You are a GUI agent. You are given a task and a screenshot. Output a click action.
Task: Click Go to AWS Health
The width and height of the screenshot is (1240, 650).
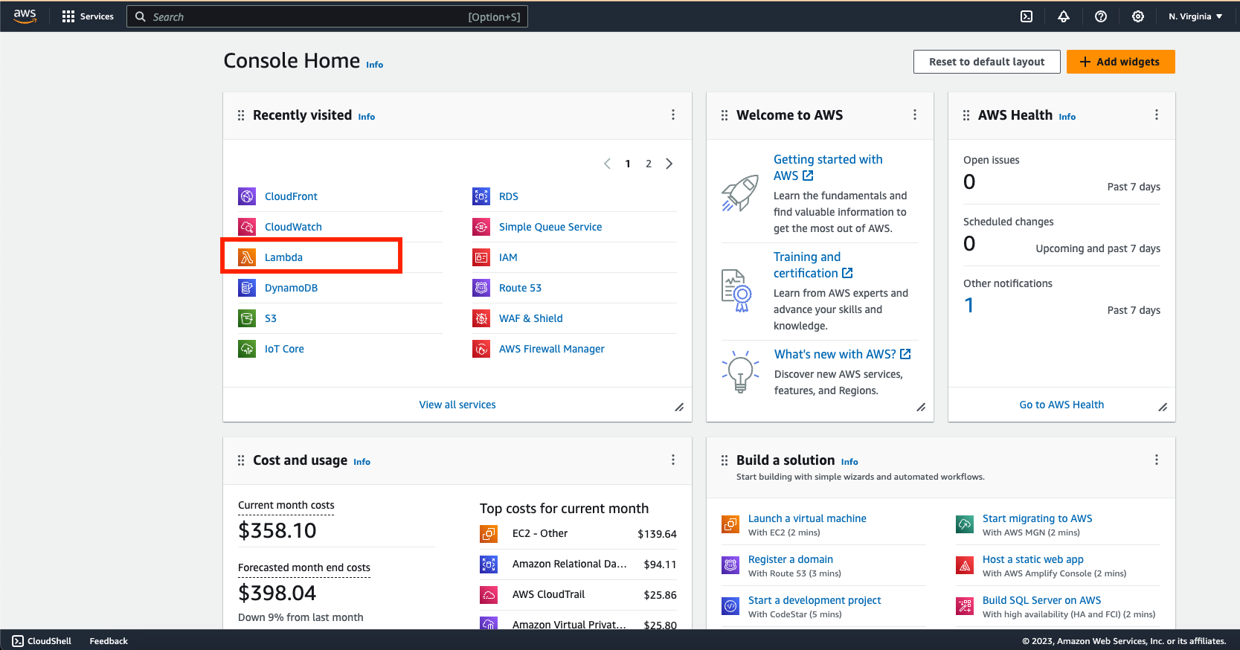coord(1061,405)
